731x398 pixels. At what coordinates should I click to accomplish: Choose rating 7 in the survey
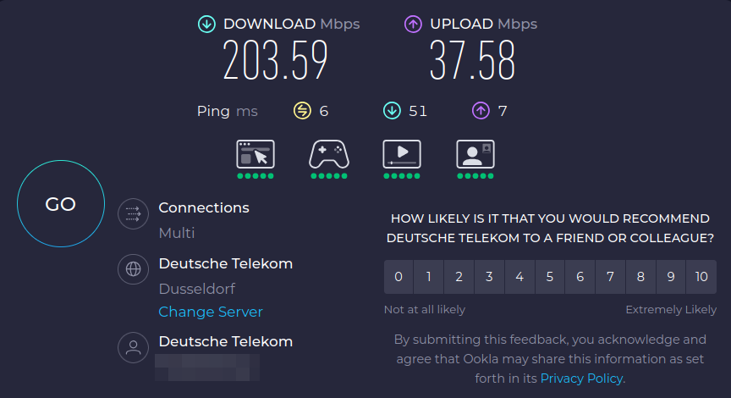[x=610, y=276]
